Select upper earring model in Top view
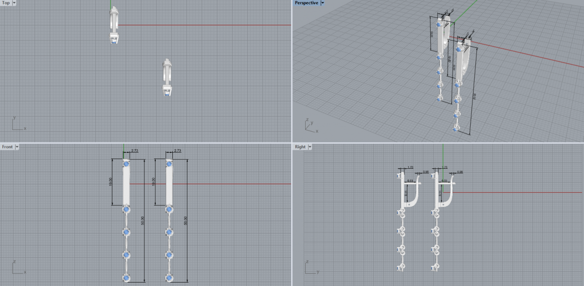The width and height of the screenshot is (584, 286). tap(113, 25)
